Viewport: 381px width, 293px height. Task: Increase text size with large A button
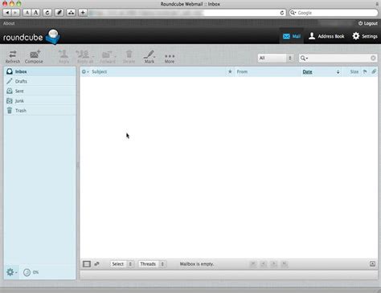36,13
